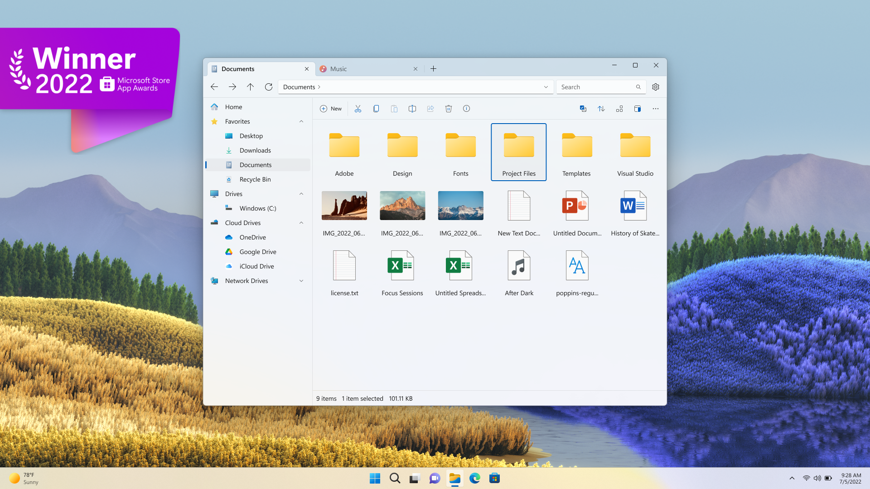Click the selection options toolbar icon

click(583, 109)
